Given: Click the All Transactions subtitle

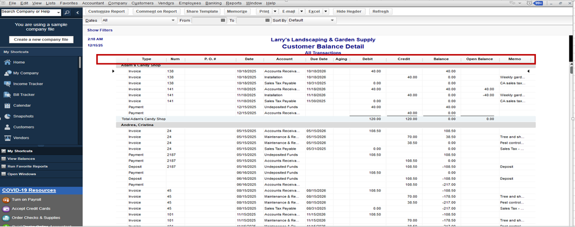Looking at the screenshot, I should coord(323,53).
